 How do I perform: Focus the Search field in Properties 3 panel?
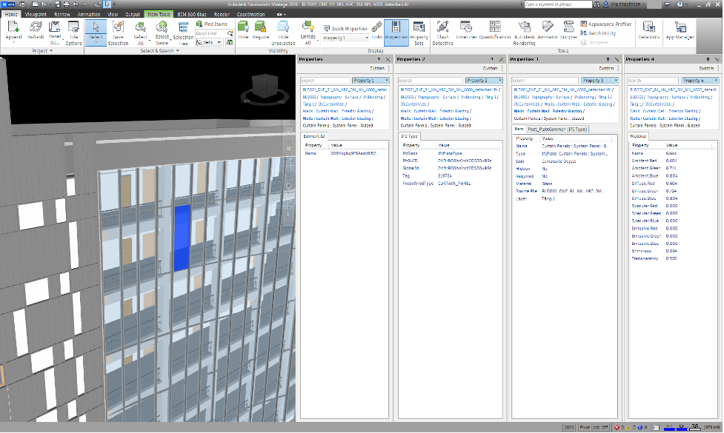(545, 80)
